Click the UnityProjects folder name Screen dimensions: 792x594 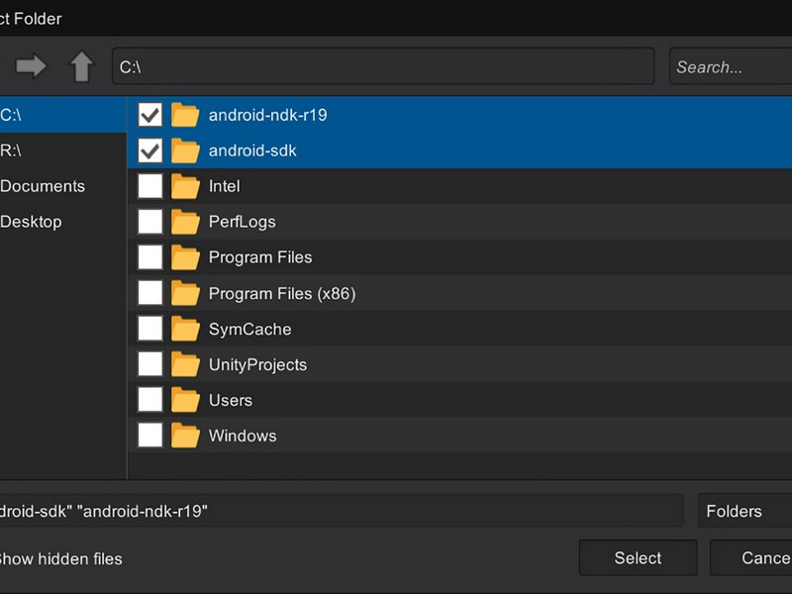pos(258,364)
